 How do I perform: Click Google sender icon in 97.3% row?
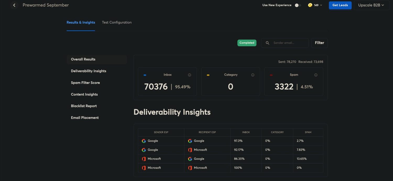click(x=144, y=141)
